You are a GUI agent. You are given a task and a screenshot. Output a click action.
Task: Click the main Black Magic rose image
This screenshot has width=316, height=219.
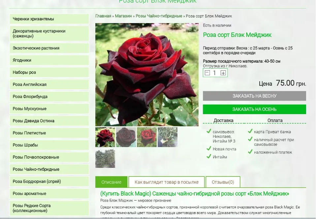coord(147,75)
